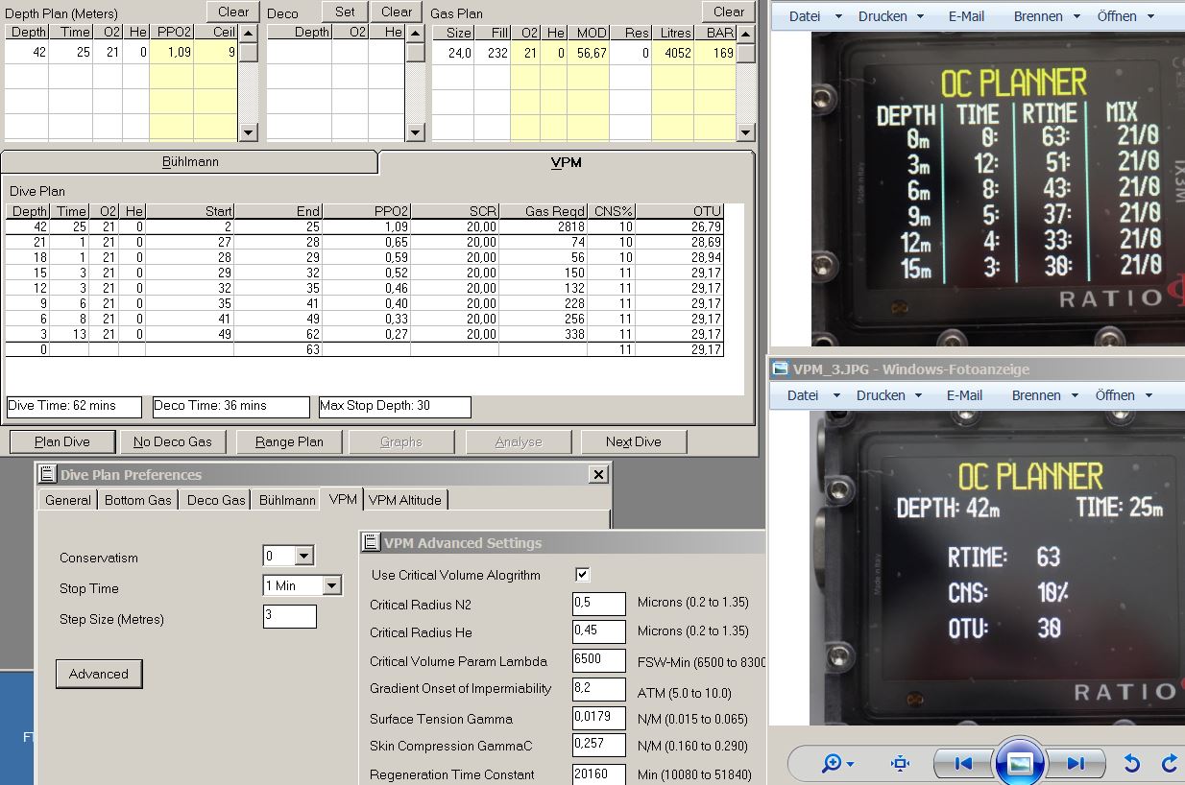Viewport: 1185px width, 785px height.
Task: Click the fit-to-window actual size icon
Action: 900,764
